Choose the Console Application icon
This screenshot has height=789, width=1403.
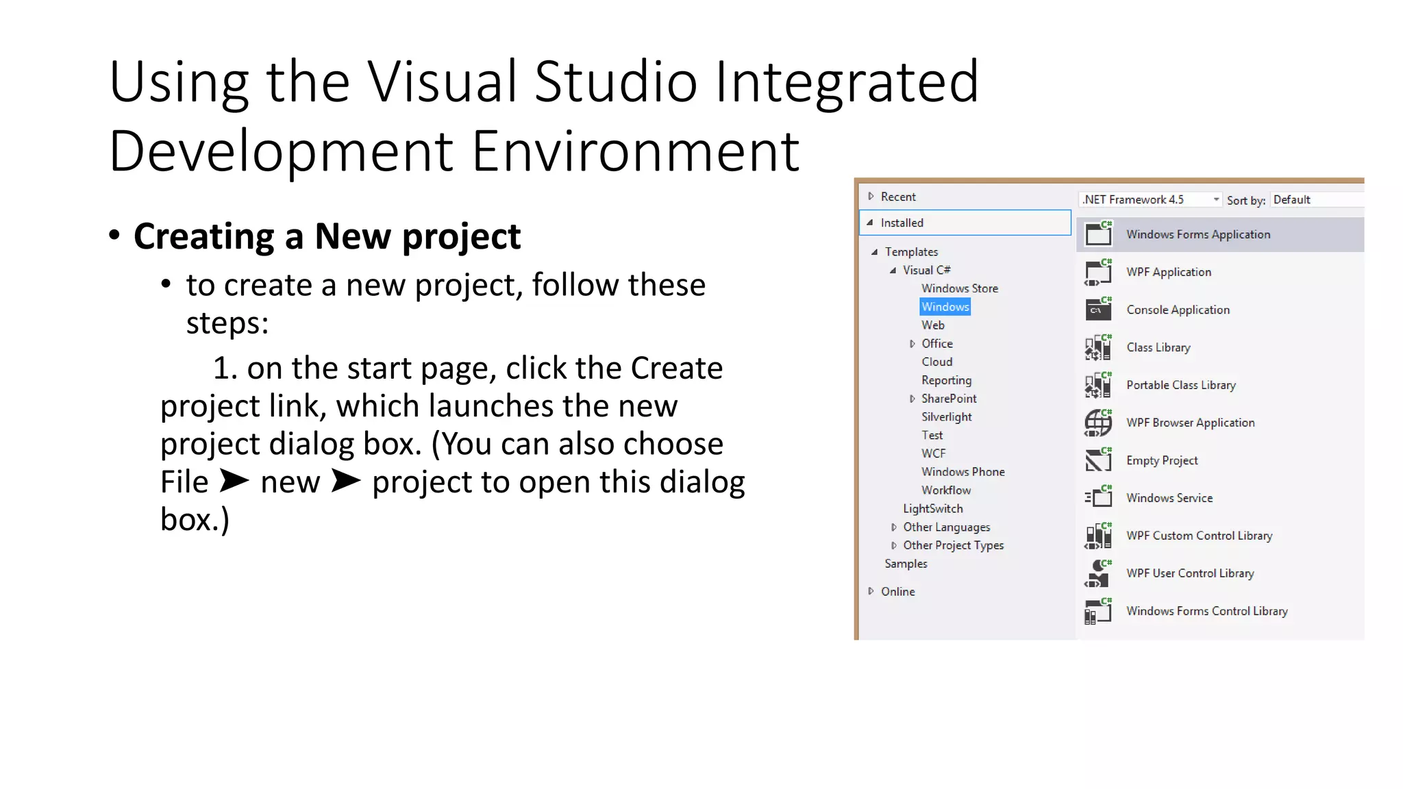point(1098,310)
